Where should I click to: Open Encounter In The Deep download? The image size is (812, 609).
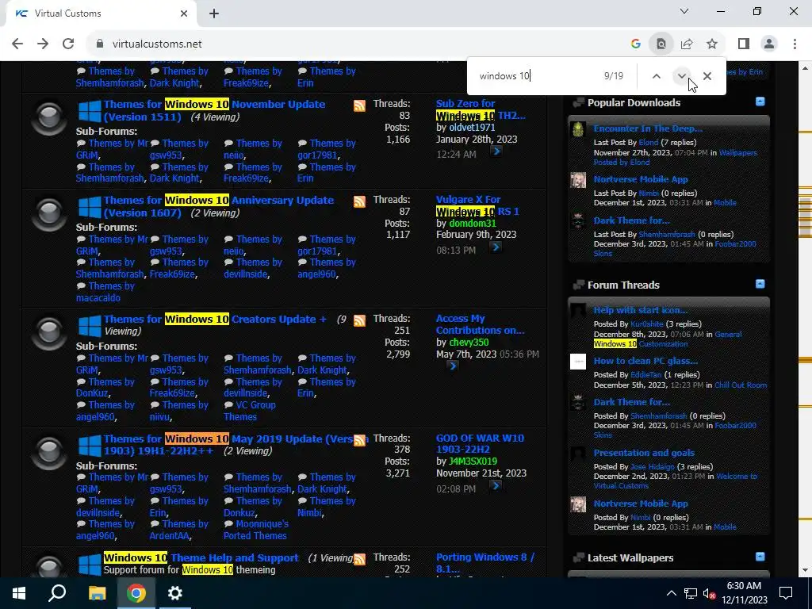click(x=648, y=128)
